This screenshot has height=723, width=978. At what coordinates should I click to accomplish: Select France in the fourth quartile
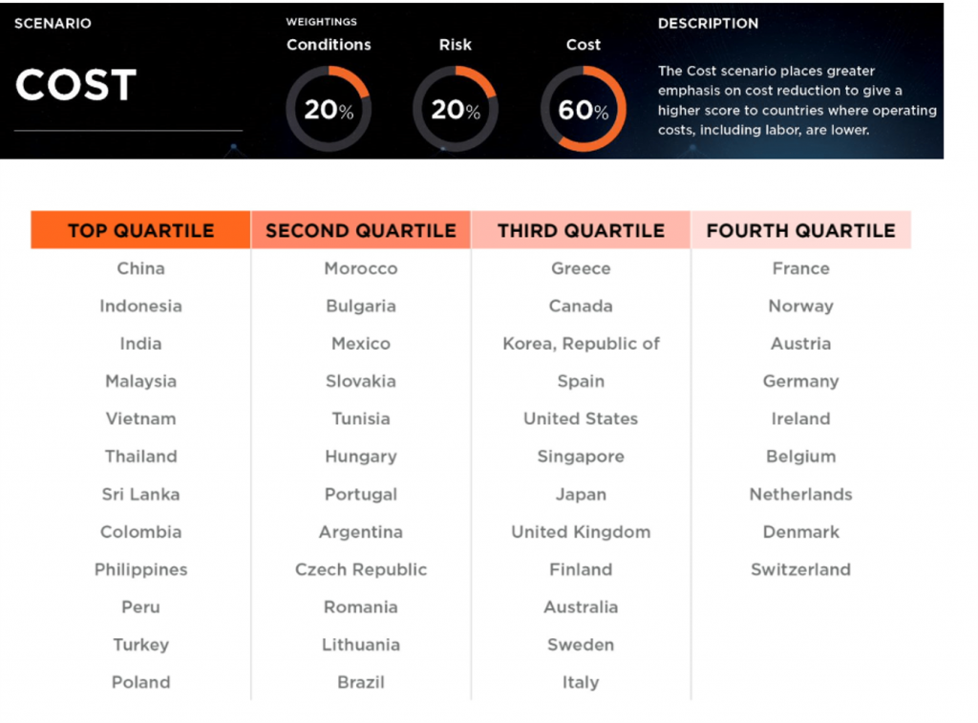pos(801,268)
